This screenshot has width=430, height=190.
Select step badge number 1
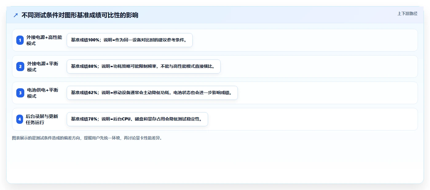pos(20,40)
